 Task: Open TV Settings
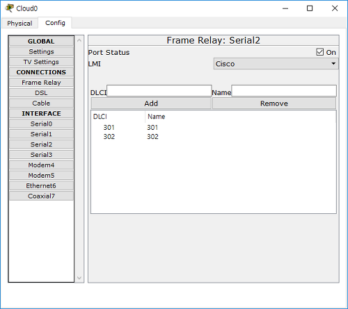coord(41,62)
